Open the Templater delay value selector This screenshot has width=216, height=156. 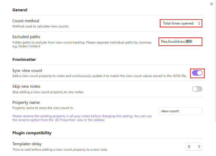click(191, 147)
